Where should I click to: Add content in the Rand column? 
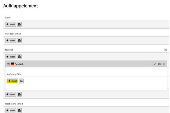(x=11, y=24)
